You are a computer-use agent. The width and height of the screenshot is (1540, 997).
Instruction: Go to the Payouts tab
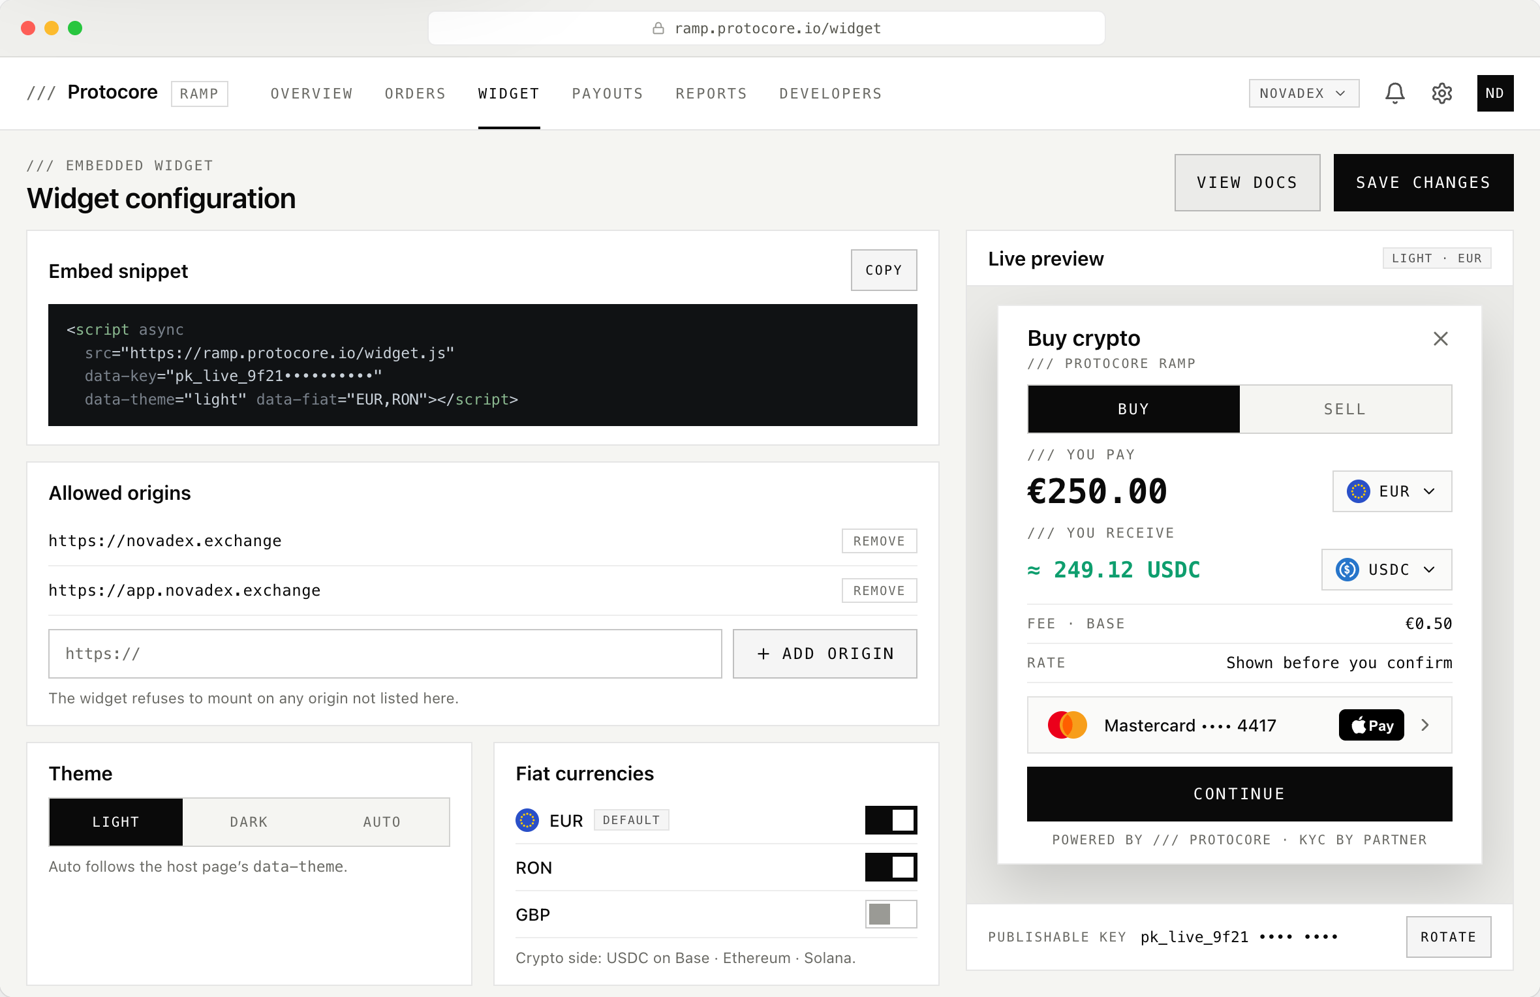tap(608, 93)
